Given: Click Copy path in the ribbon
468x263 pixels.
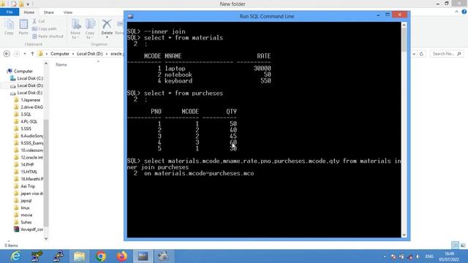Looking at the screenshot, I should [x=44, y=29].
